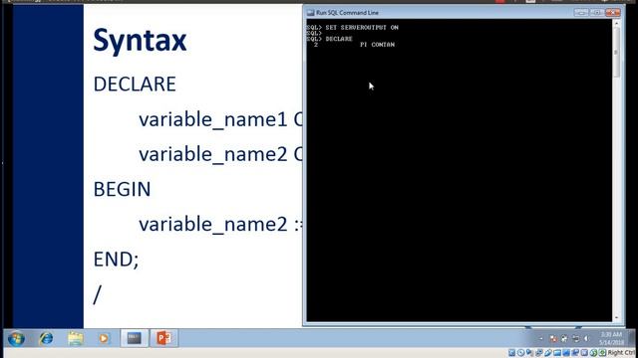Click the '/' line on the slide
638x358 pixels.
click(x=97, y=294)
